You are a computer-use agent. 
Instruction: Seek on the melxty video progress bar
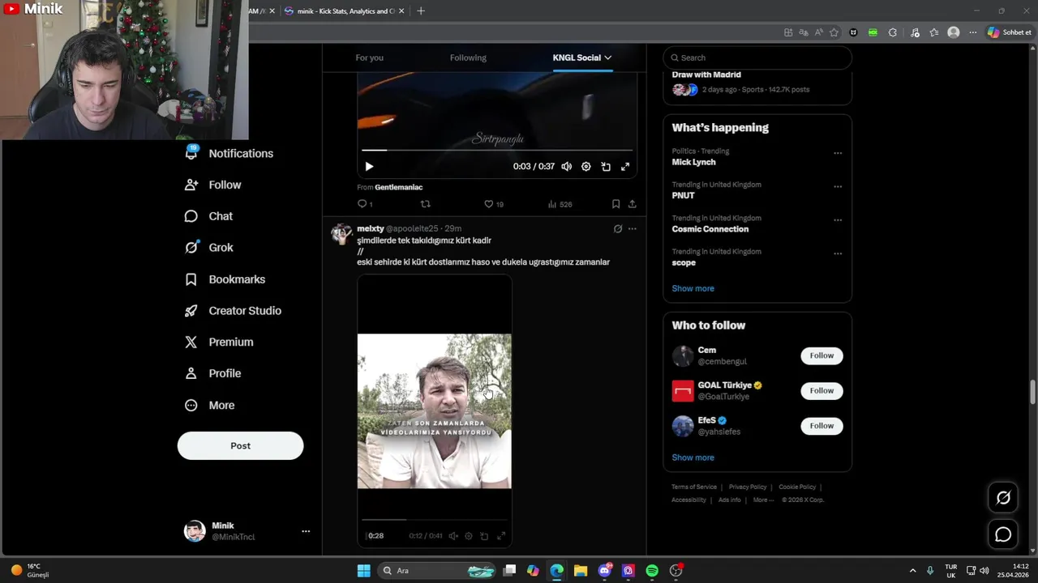tap(435, 520)
